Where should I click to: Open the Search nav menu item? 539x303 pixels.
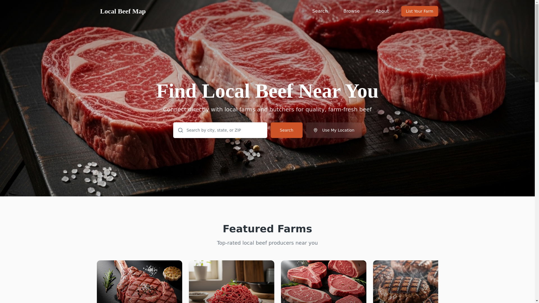point(320,11)
